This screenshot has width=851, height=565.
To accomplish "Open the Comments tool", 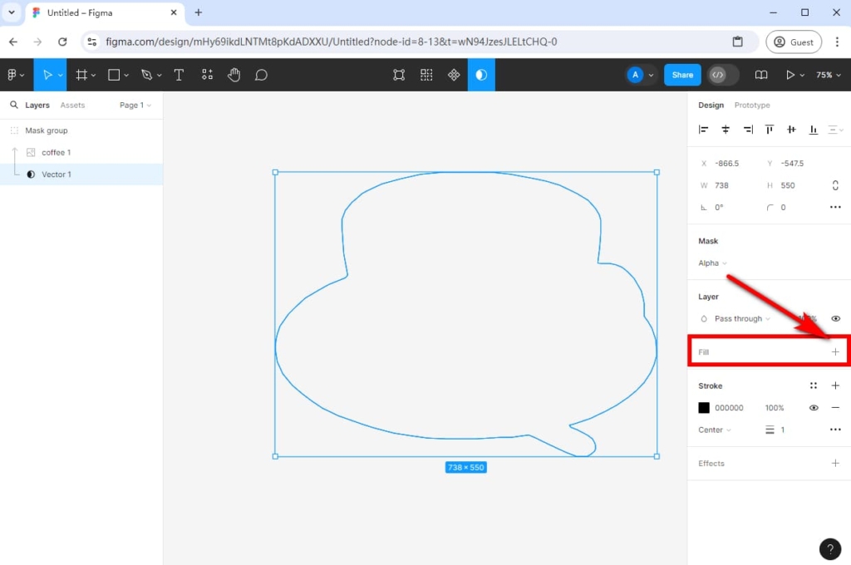I will coord(261,75).
